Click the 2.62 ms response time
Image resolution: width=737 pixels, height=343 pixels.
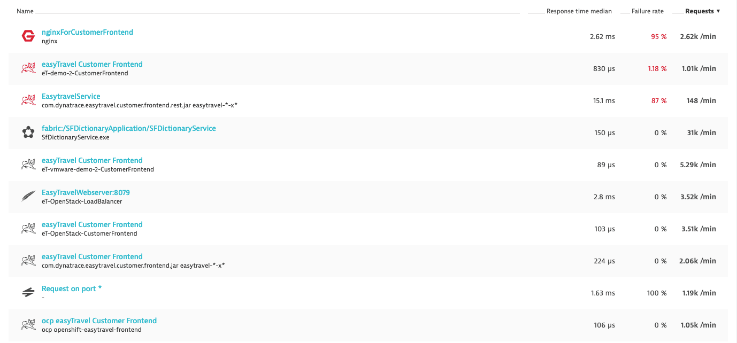click(x=602, y=36)
